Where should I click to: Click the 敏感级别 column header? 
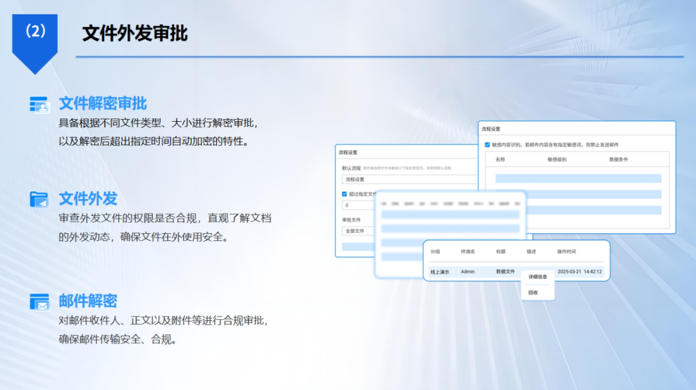click(x=556, y=159)
